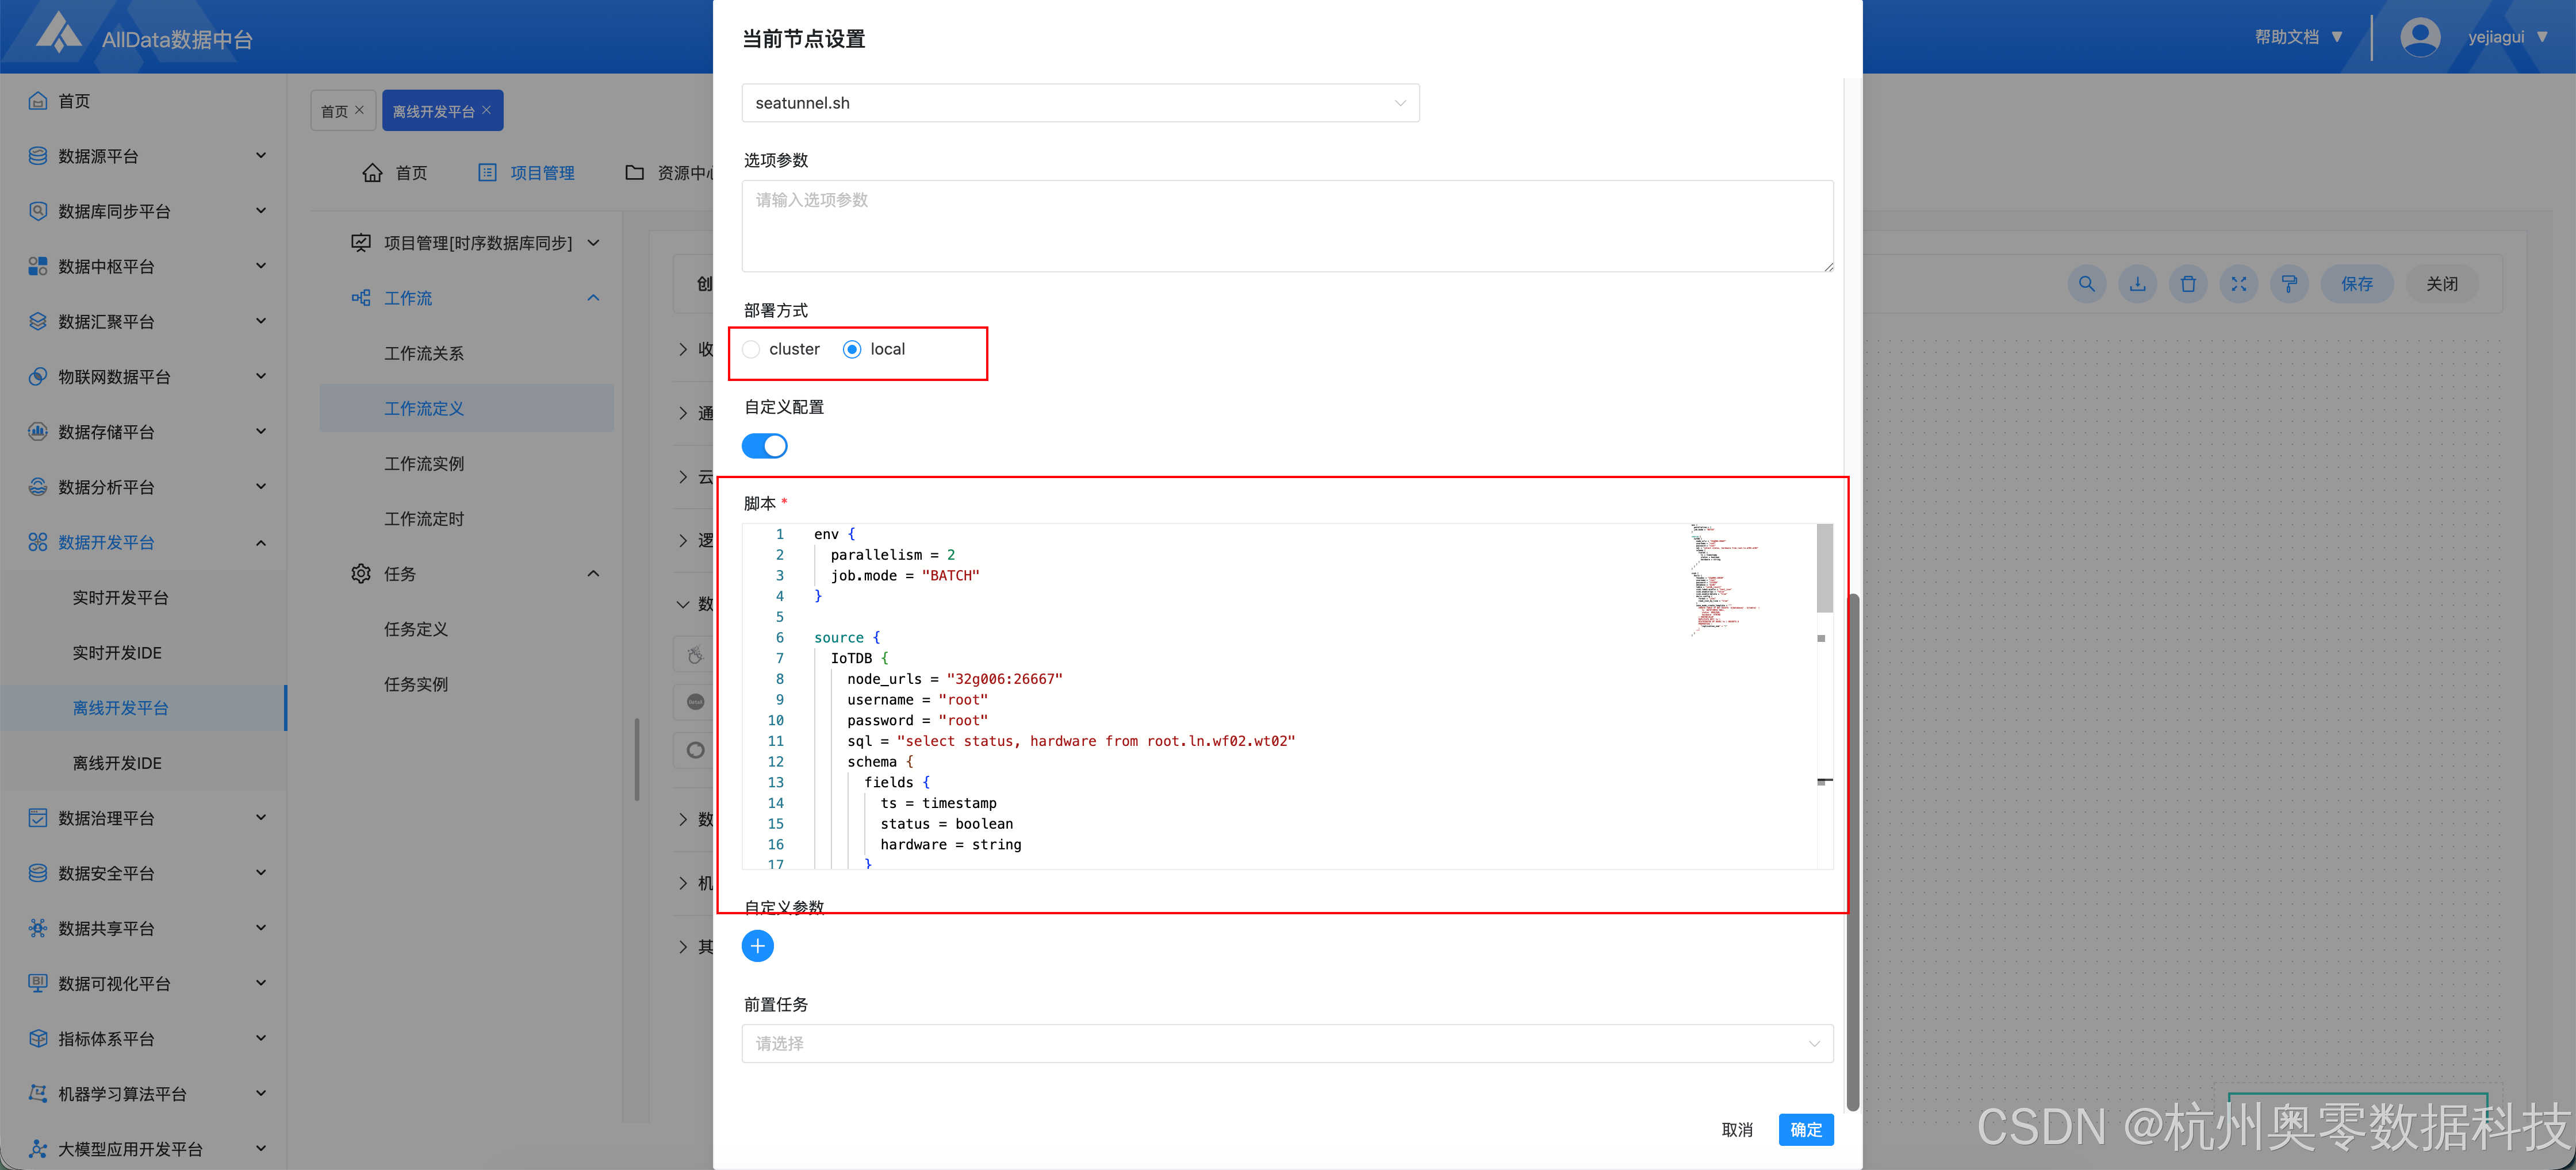
Task: Click the trash delete icon in toolbar
Action: pos(2188,284)
